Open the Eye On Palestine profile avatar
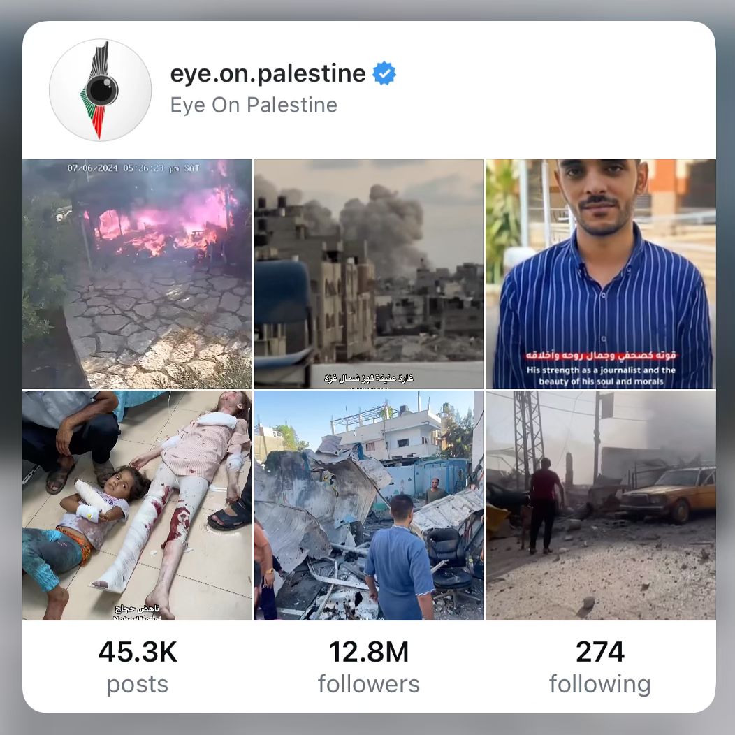 point(101,90)
